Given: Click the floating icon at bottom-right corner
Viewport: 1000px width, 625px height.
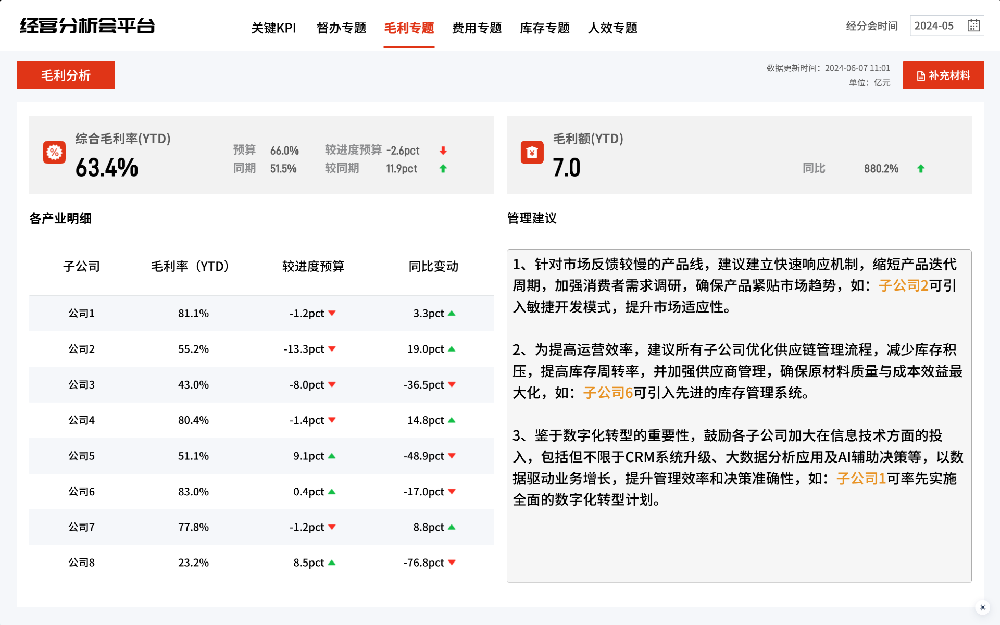Looking at the screenshot, I should tap(982, 607).
